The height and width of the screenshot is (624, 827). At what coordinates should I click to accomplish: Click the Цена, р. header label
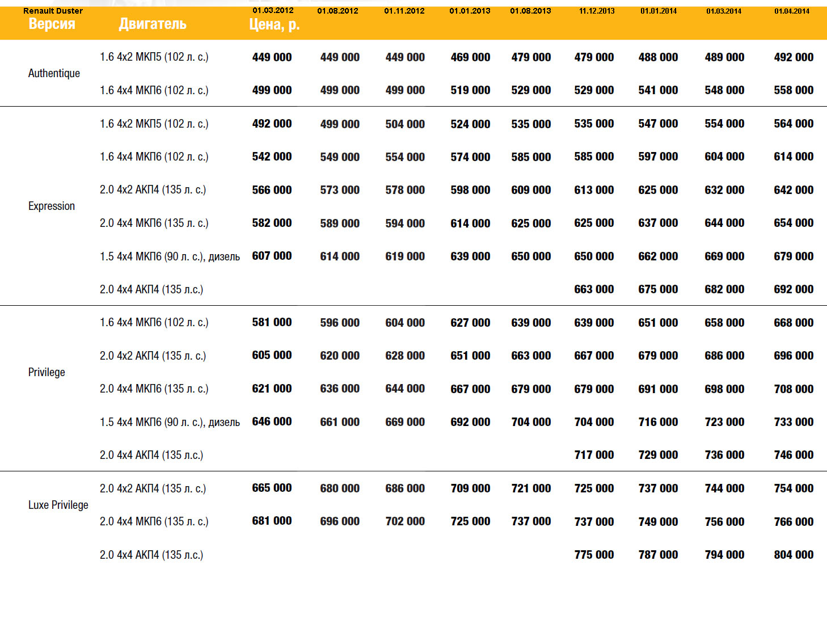pos(275,24)
